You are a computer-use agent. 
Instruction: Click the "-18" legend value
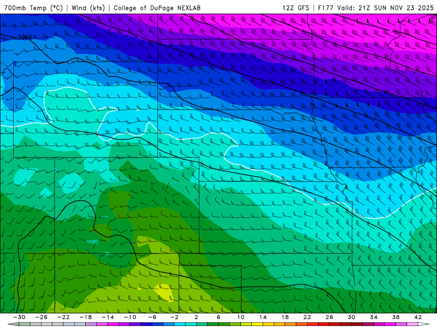86,317
